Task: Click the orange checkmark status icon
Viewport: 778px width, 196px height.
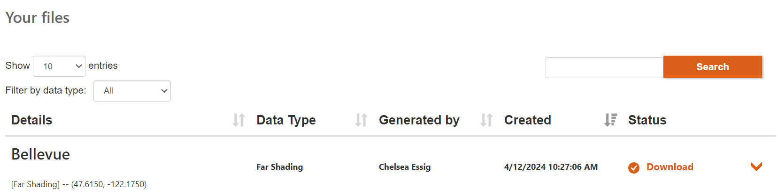Action: 634,167
